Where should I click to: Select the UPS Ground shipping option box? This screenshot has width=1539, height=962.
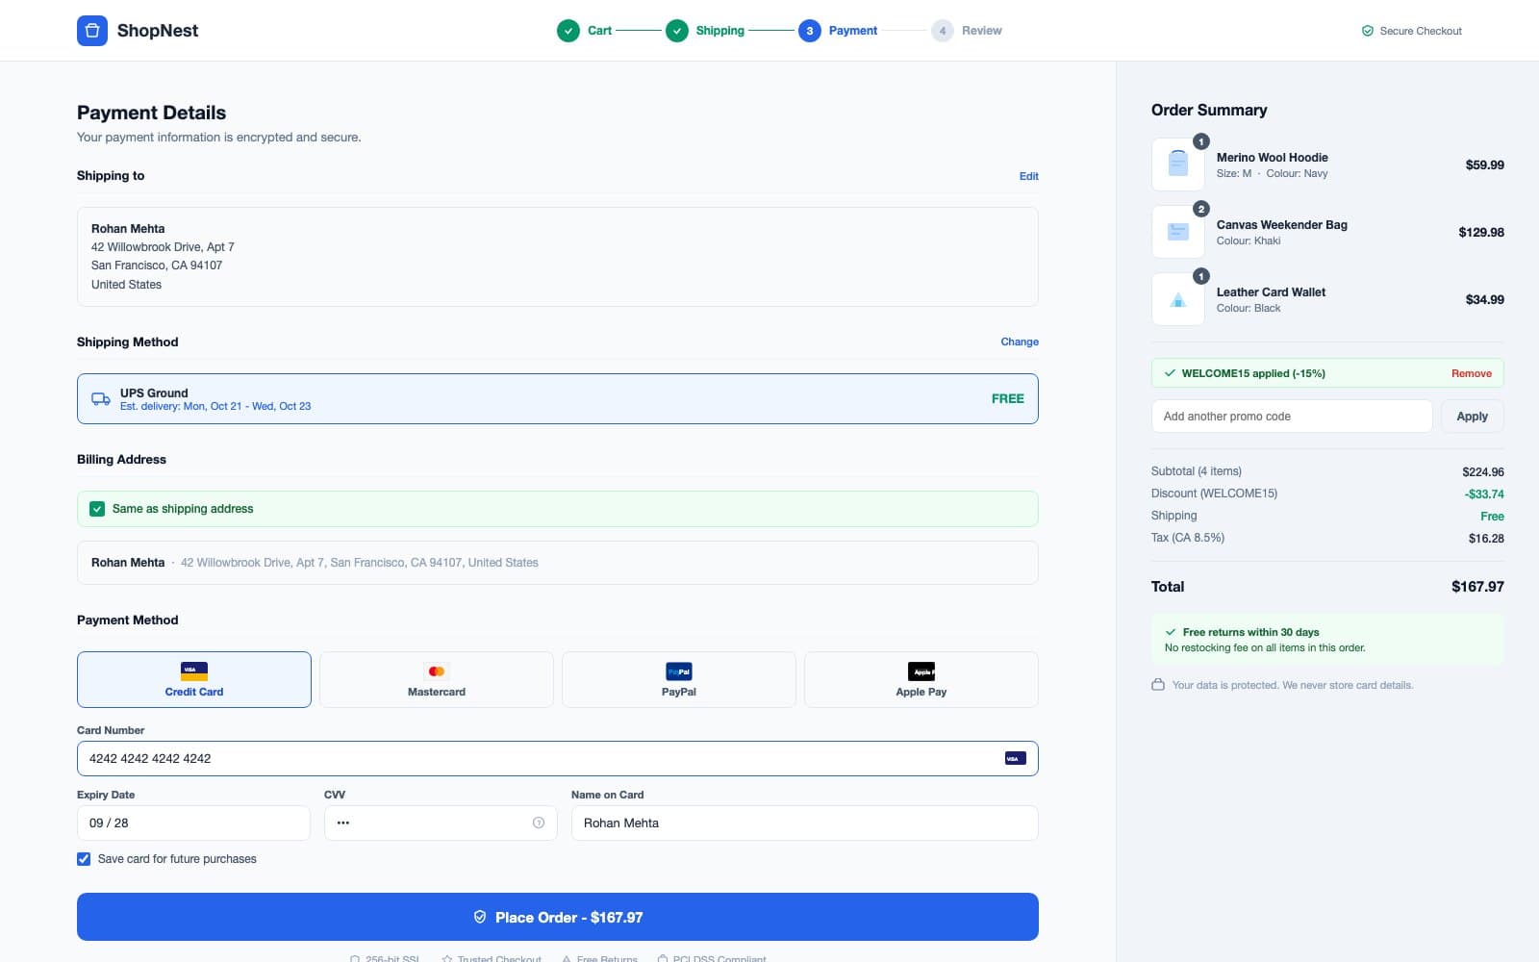[558, 398]
